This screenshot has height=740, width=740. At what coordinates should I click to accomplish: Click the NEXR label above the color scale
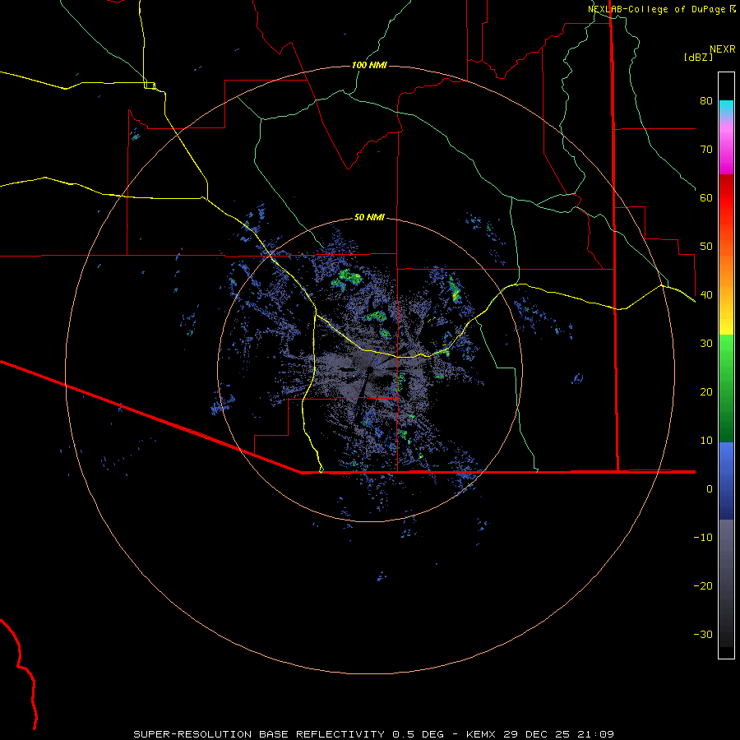pyautogui.click(x=722, y=49)
